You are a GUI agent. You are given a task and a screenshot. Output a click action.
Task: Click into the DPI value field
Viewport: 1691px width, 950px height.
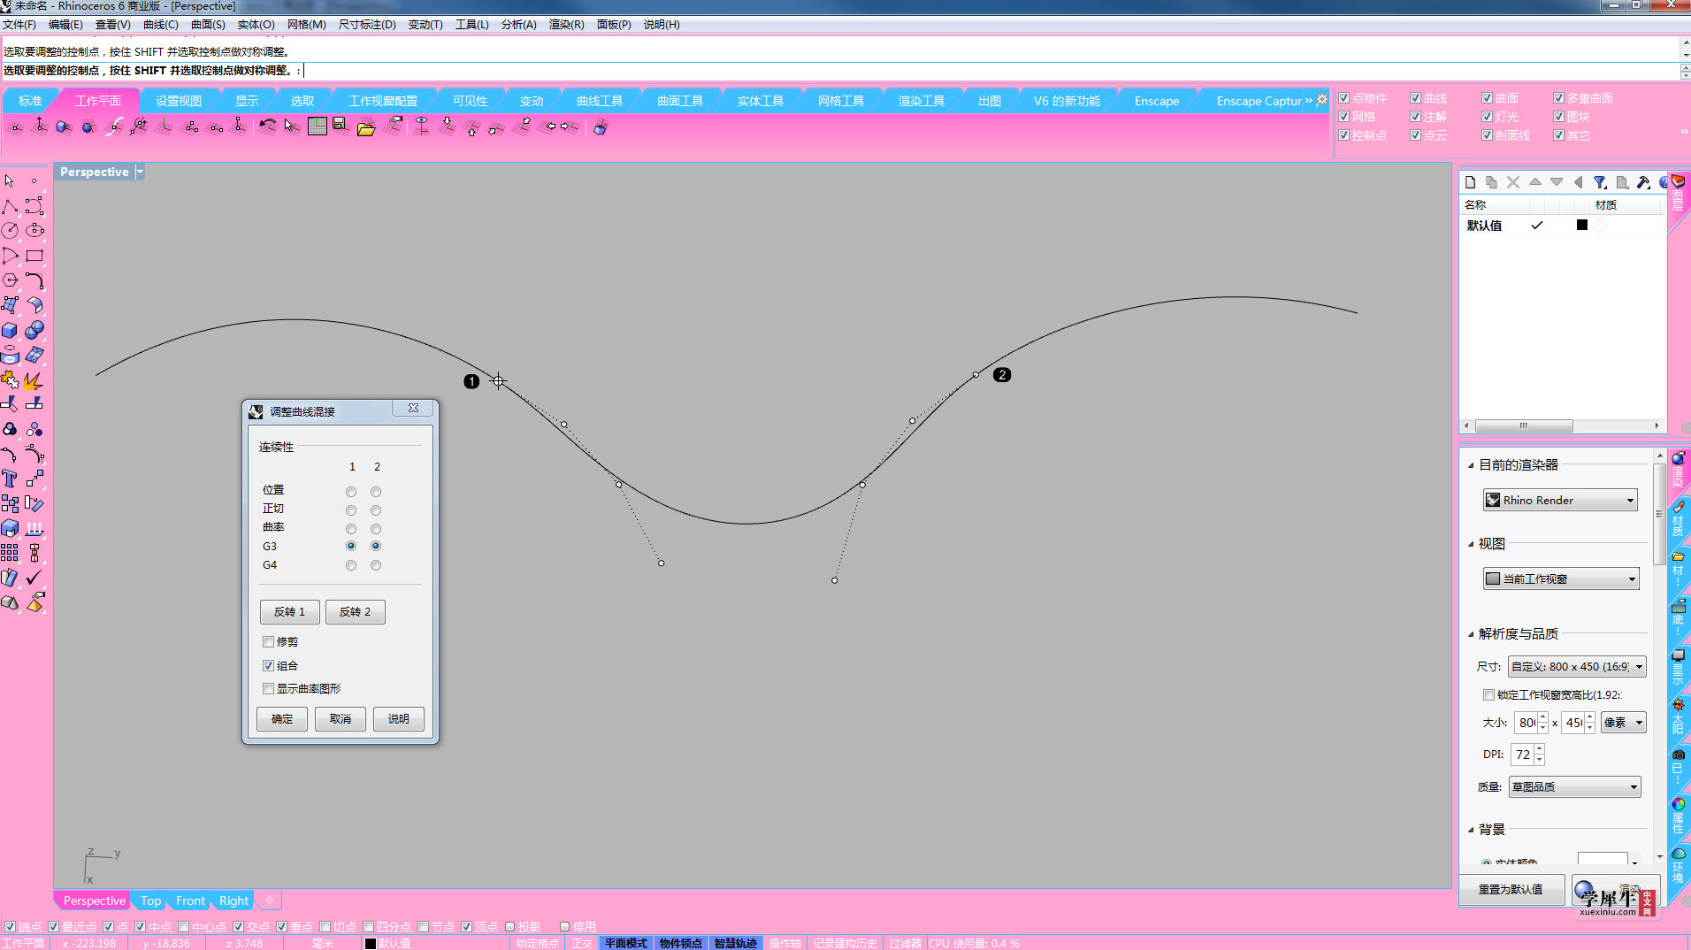[x=1522, y=755]
